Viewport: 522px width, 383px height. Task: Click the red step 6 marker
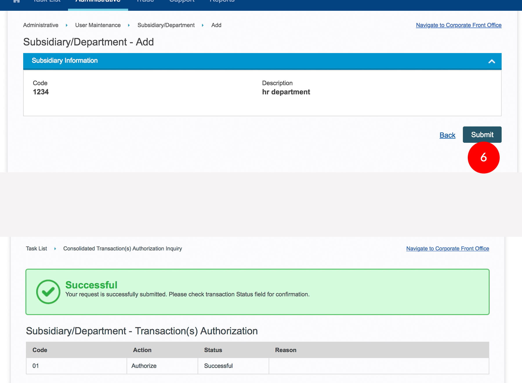tap(483, 158)
